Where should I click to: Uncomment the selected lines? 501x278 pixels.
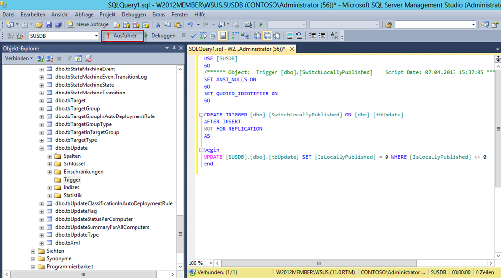point(299,36)
